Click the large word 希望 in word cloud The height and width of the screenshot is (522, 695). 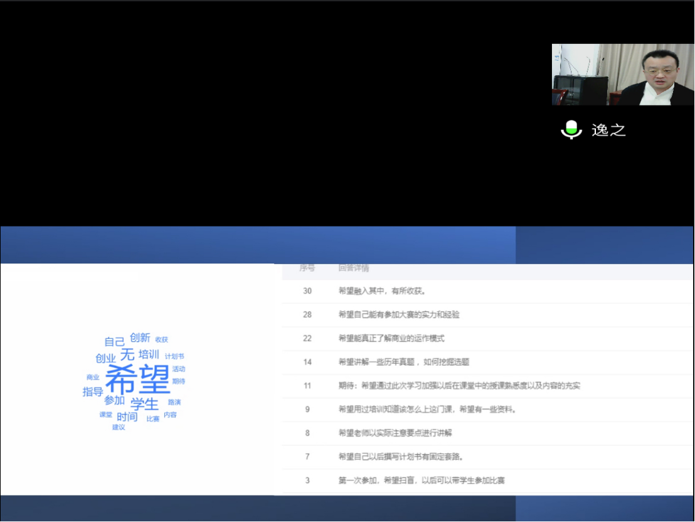pyautogui.click(x=137, y=379)
